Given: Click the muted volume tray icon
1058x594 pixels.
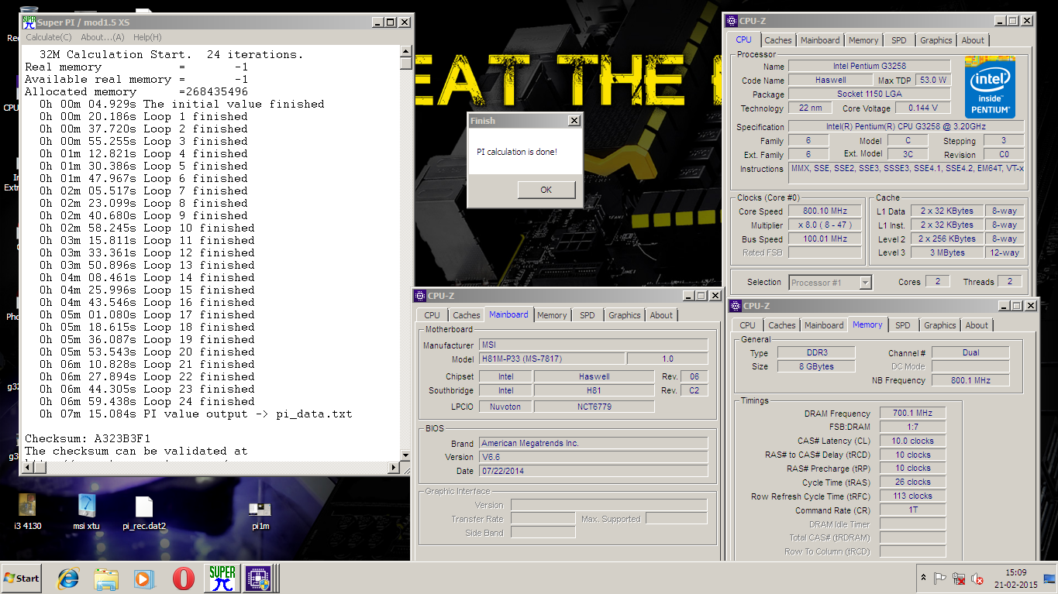Looking at the screenshot, I should 977,578.
